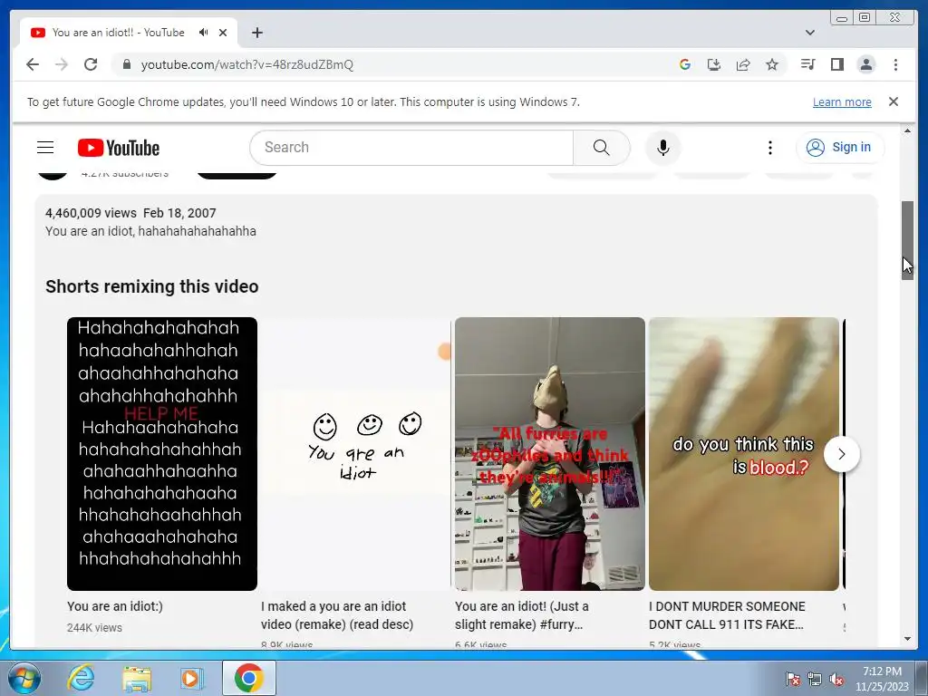Reload the page
Screen dimensions: 928x696
tap(91, 64)
